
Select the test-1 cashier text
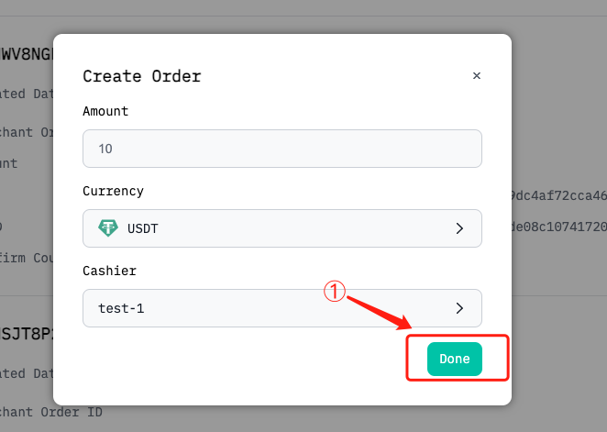click(x=121, y=308)
